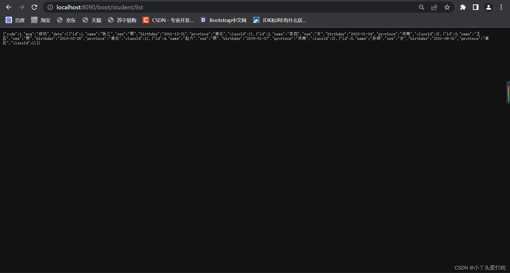Click the birthday value 2001-08-31
Viewport: 510px width, 273px height.
click(444, 38)
